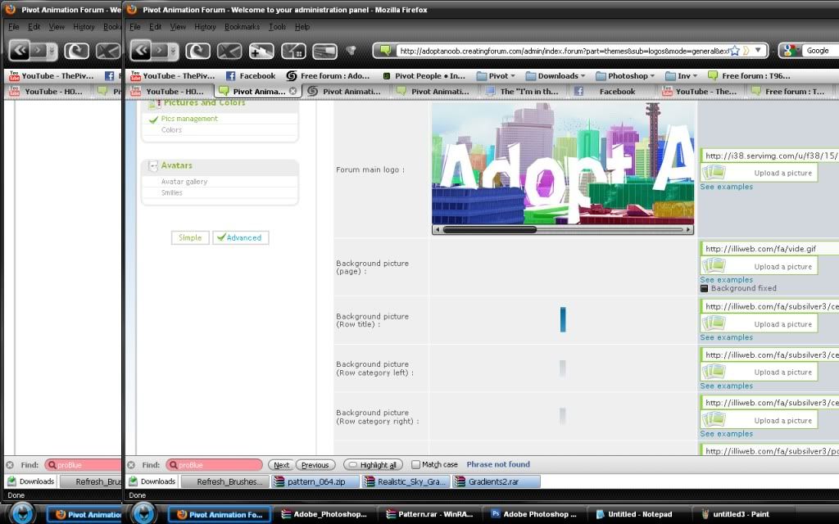The height and width of the screenshot is (524, 839).
Task: Go to the Home page via toolbar icon
Action: click(294, 51)
